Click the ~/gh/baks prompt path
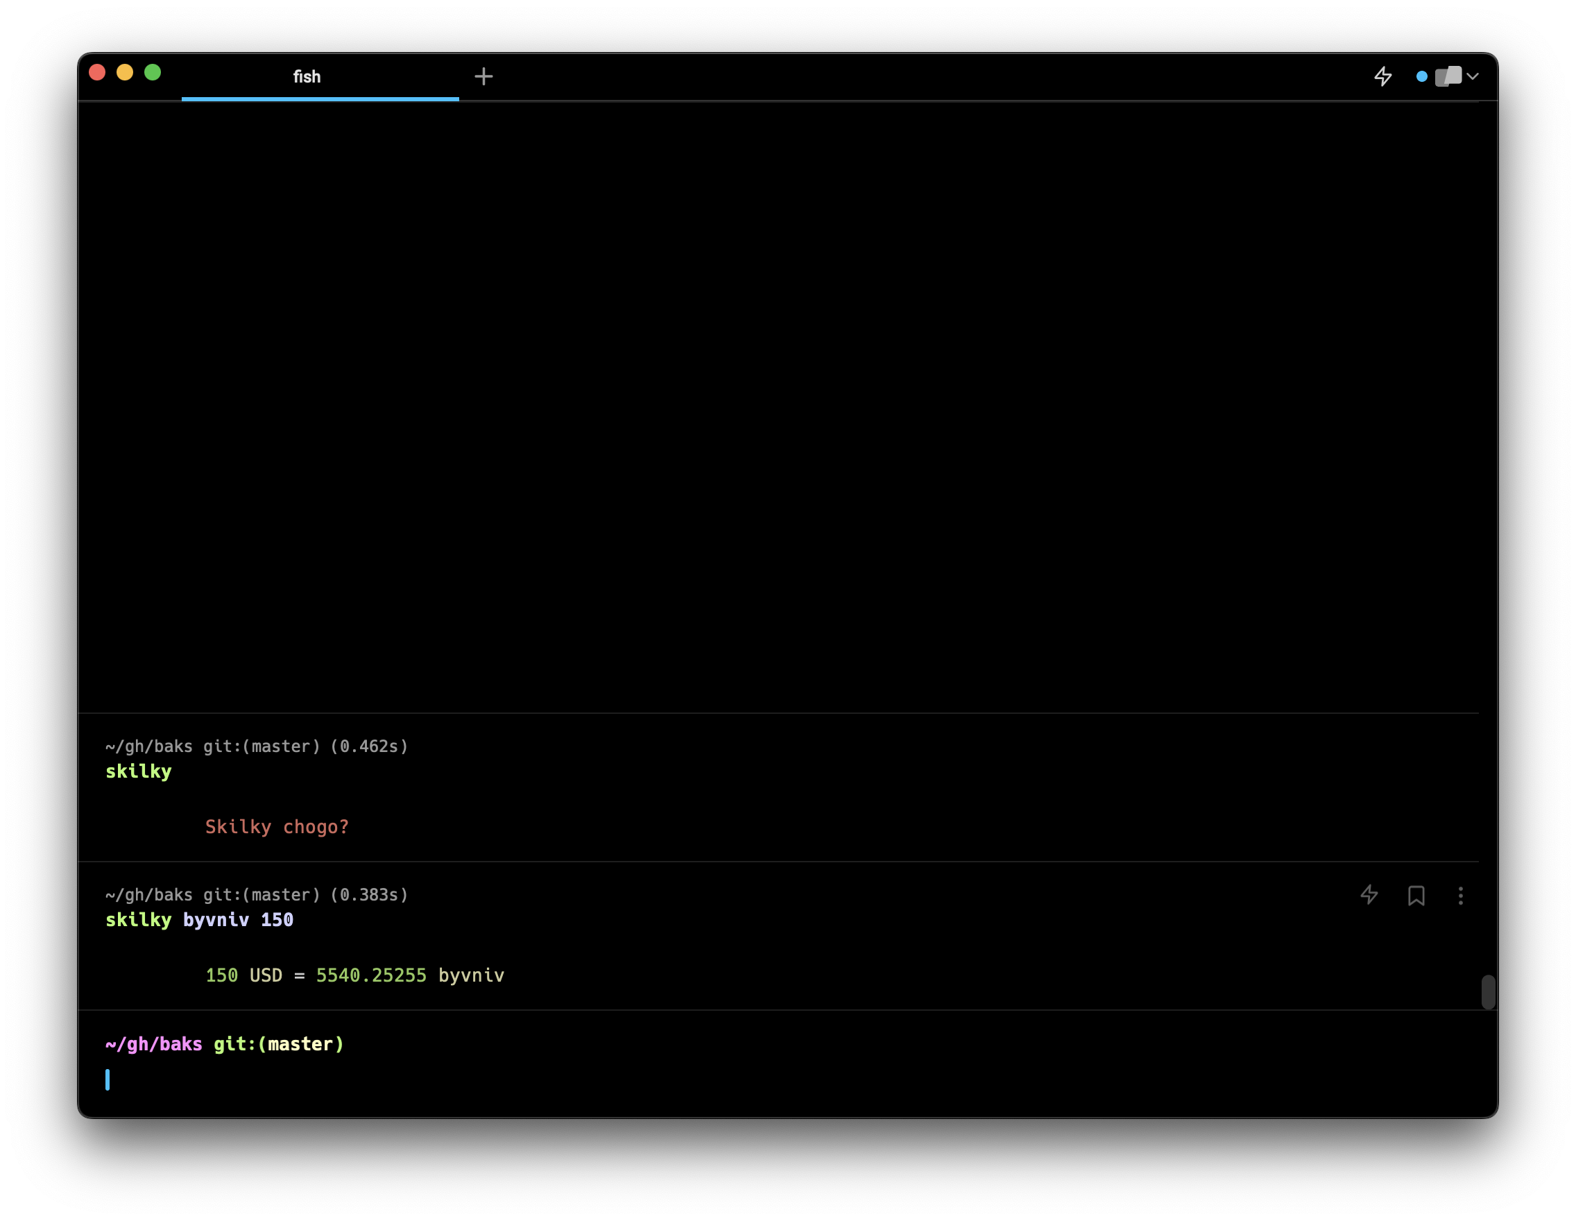 click(154, 1044)
